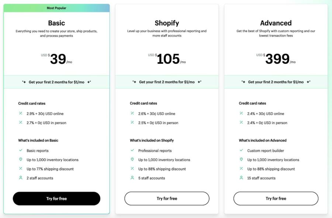Click the sparkle icon left of Basic promo text
The height and width of the screenshot is (218, 332).
(24, 82)
